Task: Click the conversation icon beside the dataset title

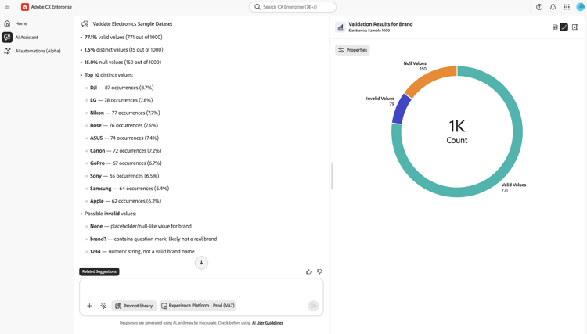Action: pyautogui.click(x=85, y=24)
